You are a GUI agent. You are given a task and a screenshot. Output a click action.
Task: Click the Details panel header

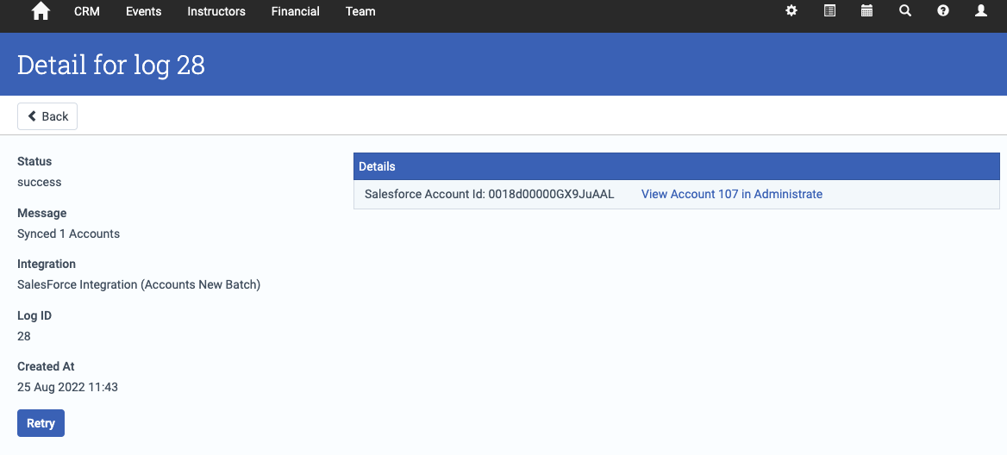tap(676, 166)
